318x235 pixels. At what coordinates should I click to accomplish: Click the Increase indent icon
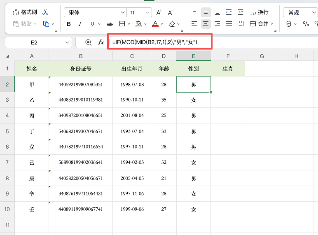tap(240, 12)
